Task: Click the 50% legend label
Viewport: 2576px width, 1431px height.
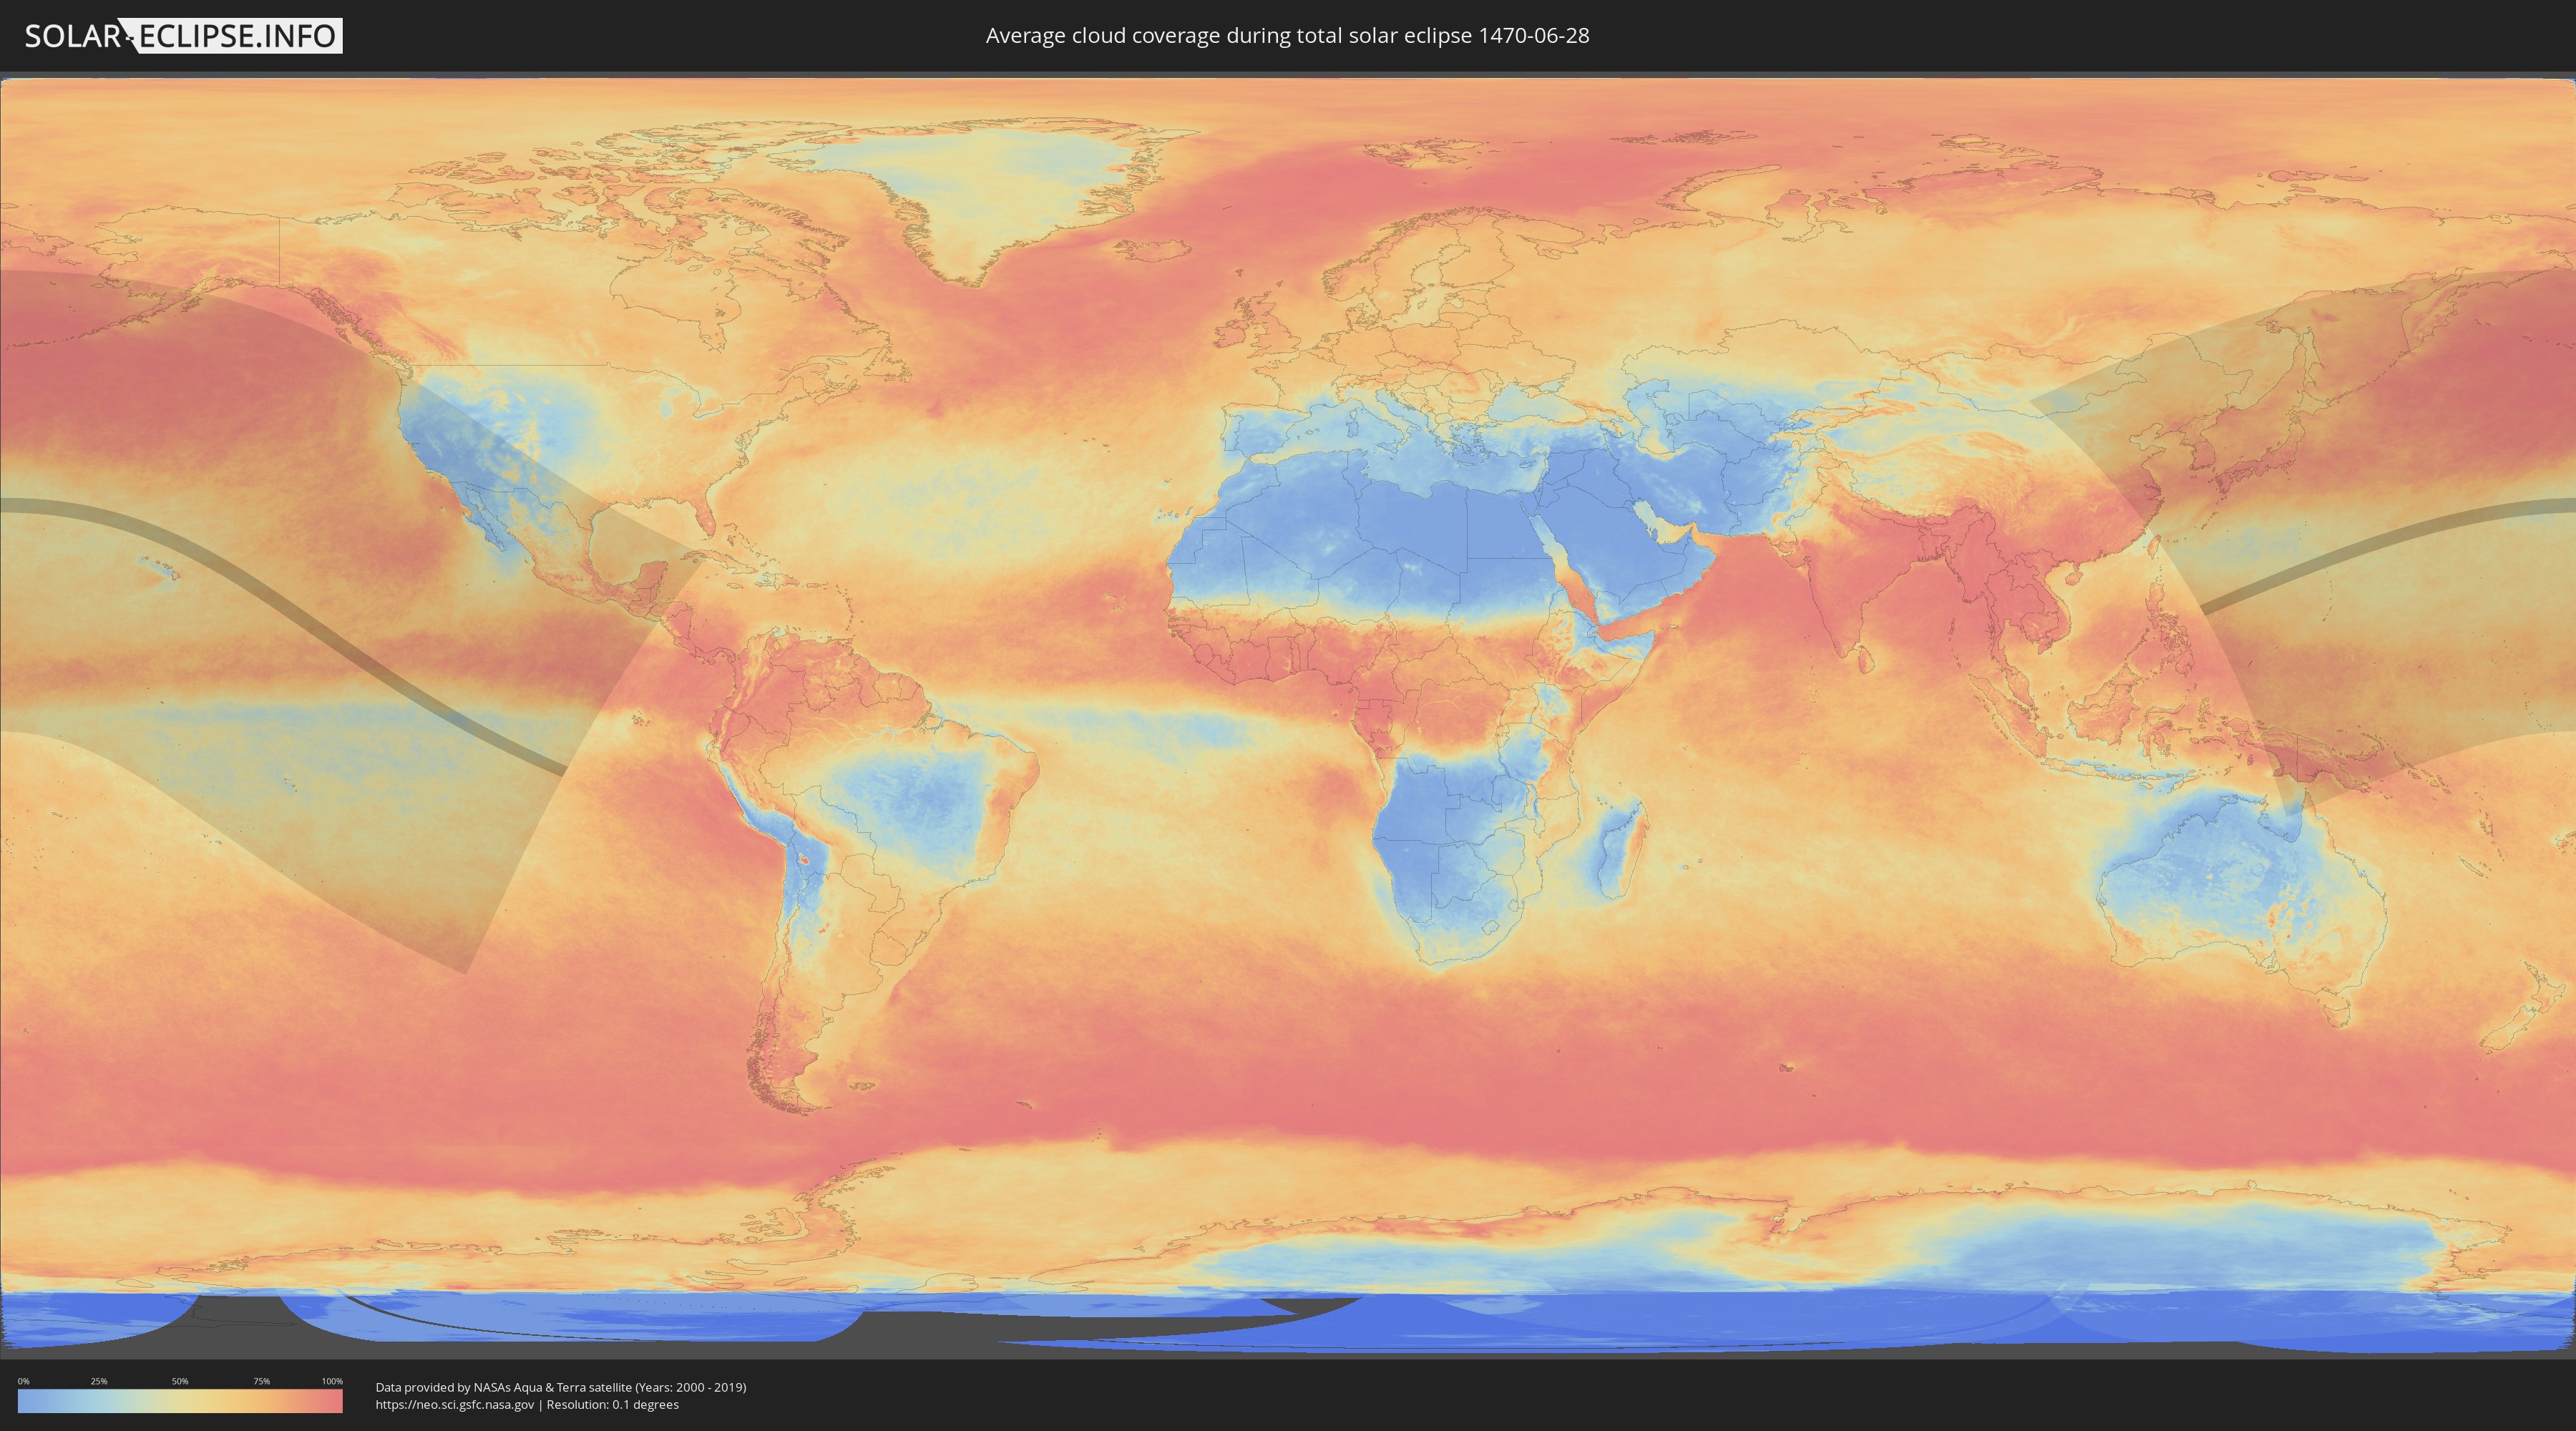Action: [x=180, y=1381]
